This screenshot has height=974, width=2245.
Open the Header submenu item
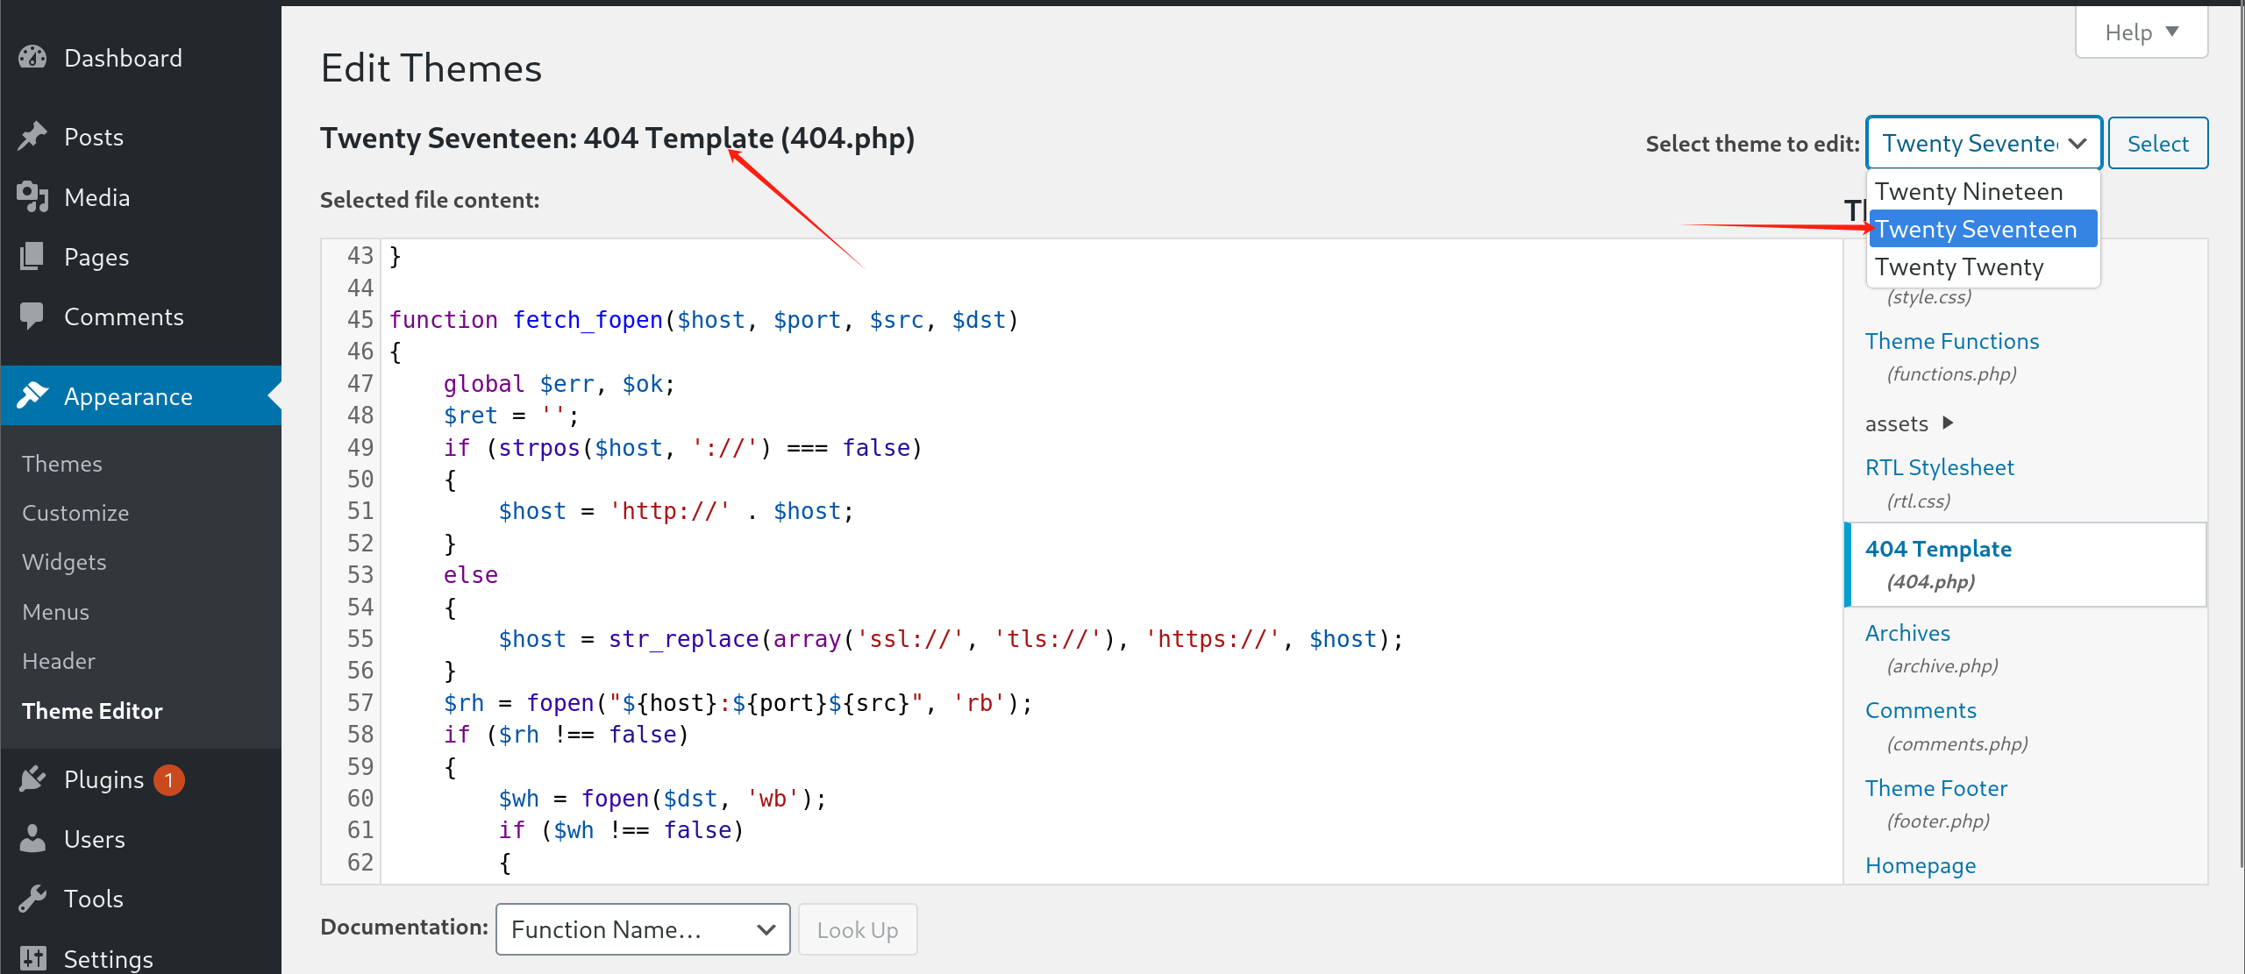tap(58, 661)
